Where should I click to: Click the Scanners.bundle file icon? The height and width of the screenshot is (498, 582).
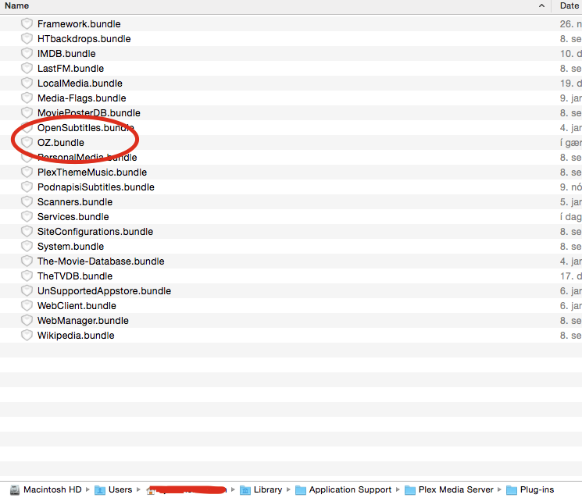tap(27, 202)
